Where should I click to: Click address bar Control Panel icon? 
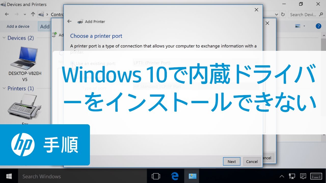[x=41, y=14]
